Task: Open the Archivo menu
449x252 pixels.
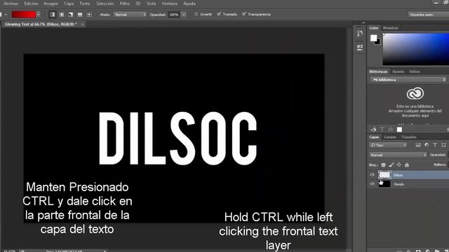Action: tap(11, 3)
